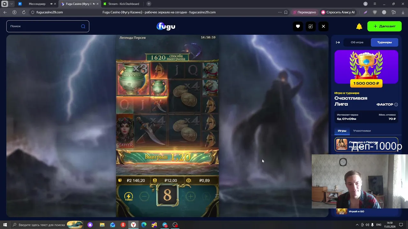Click the Депозит button
This screenshot has height=229, width=408.
[x=384, y=26]
